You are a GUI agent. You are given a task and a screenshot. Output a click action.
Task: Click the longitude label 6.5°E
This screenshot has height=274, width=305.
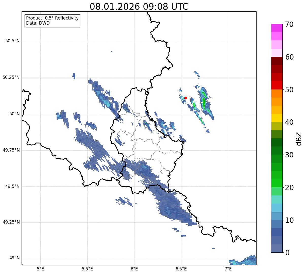[181, 269]
